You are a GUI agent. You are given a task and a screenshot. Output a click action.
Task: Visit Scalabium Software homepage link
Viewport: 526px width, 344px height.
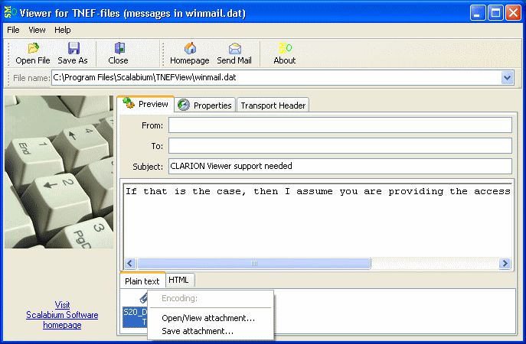point(62,315)
